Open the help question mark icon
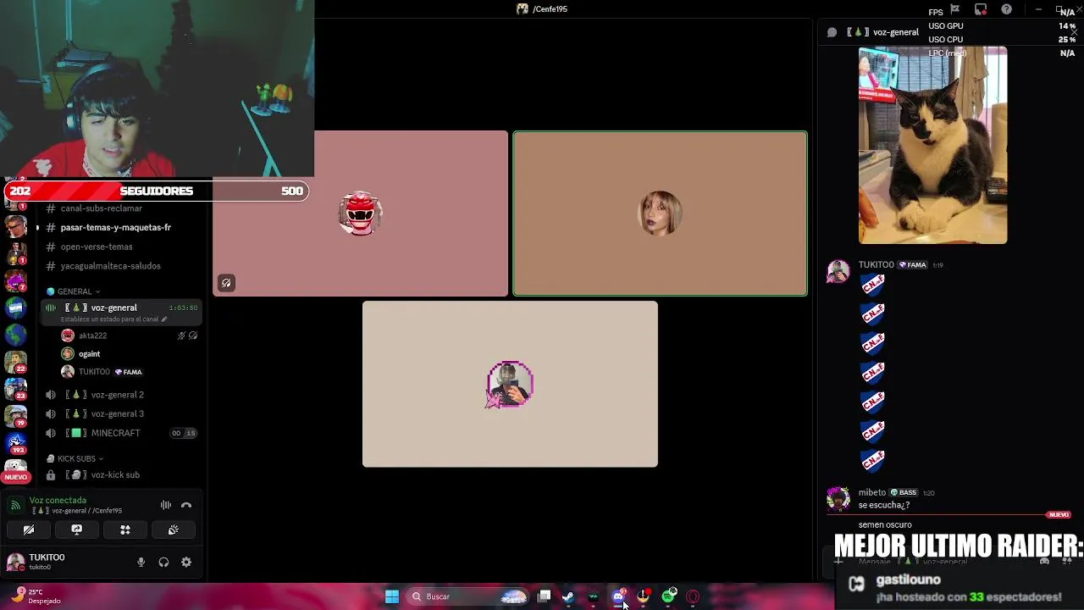The height and width of the screenshot is (610, 1084). coord(1006,9)
